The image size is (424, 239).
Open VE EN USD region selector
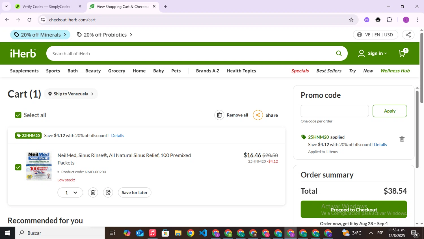pos(375,35)
